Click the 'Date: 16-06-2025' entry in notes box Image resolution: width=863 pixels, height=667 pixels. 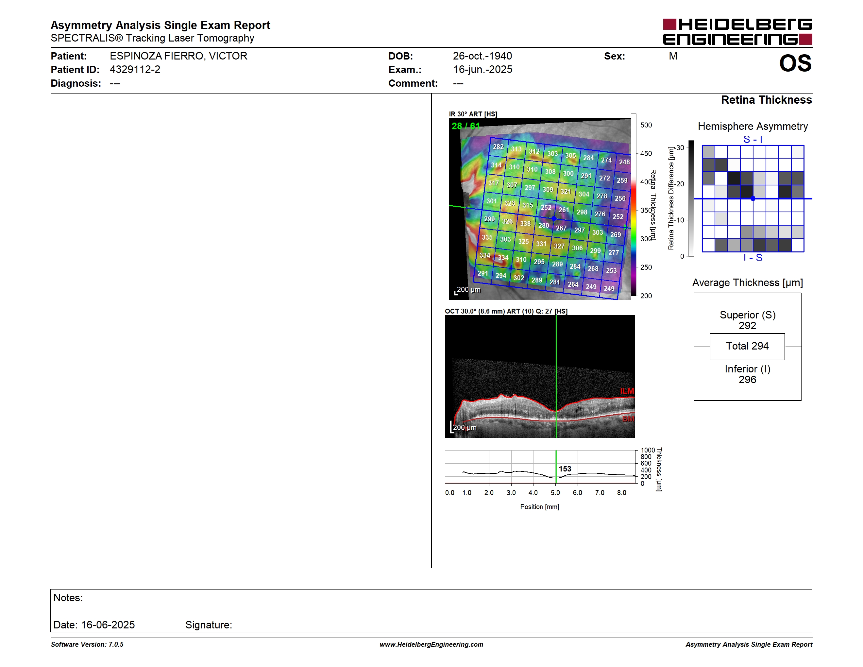click(94, 625)
